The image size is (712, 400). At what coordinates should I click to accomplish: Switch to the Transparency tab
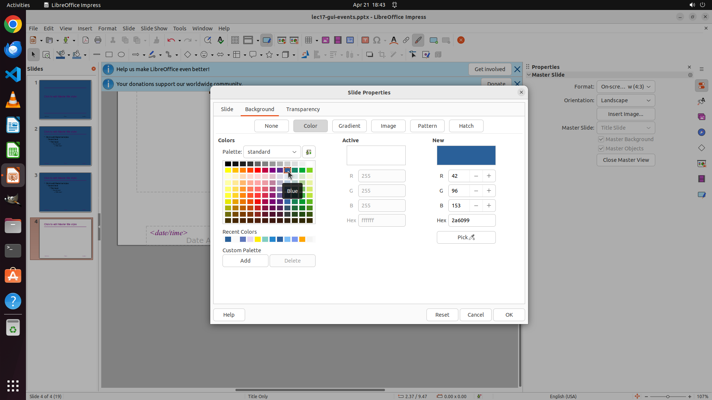[303, 109]
